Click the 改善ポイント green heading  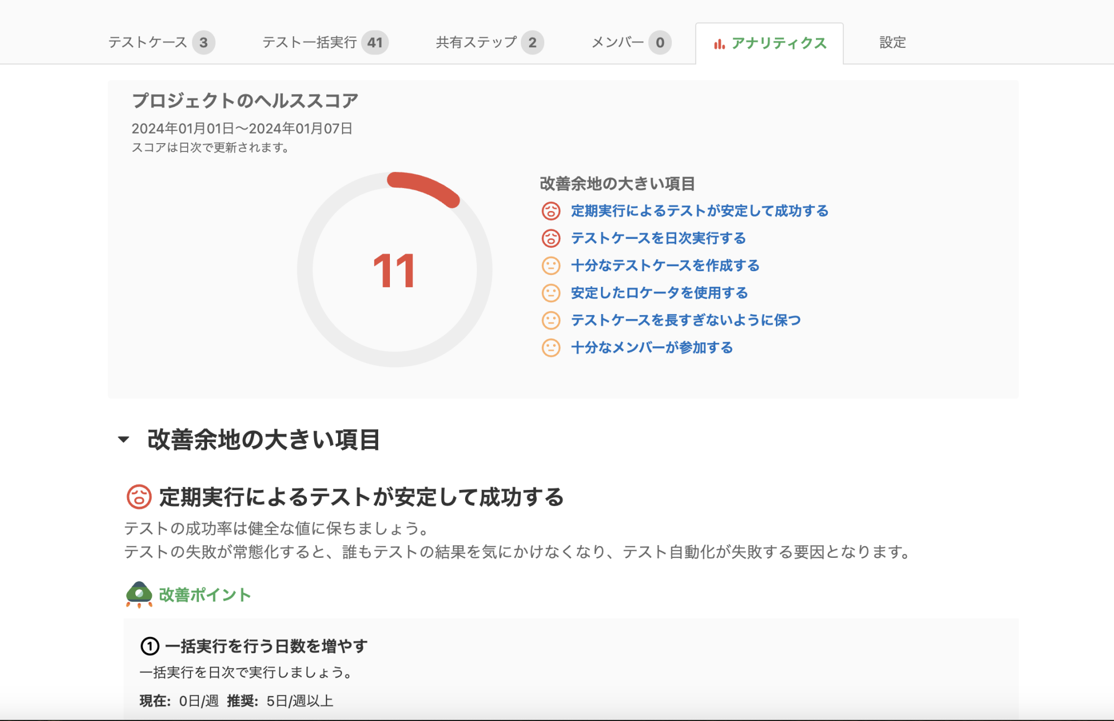tap(204, 595)
